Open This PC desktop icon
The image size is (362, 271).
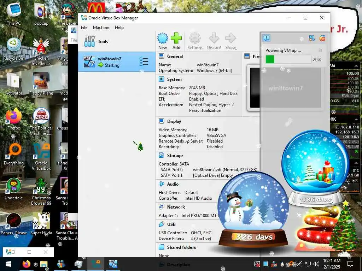click(14, 14)
